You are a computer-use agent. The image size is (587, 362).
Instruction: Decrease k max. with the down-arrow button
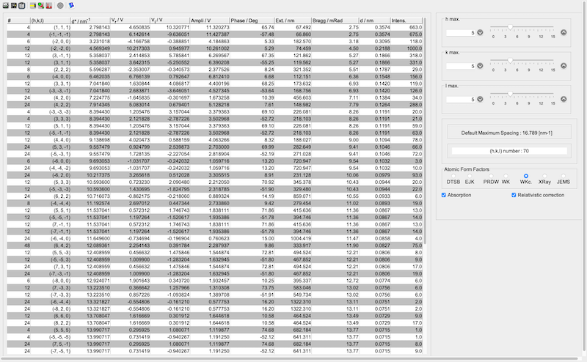(480, 66)
